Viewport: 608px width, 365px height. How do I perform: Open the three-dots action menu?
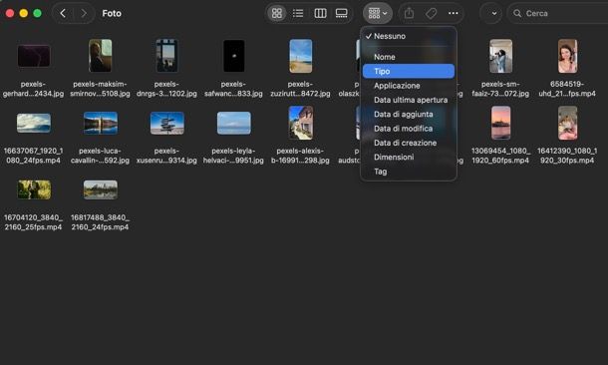click(453, 13)
